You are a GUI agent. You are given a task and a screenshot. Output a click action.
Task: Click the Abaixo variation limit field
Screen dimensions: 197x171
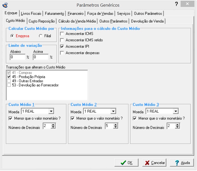(18, 57)
